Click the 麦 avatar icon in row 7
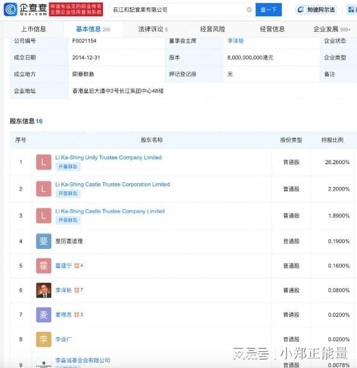Viewport: 357px width, 368px height. 43,314
